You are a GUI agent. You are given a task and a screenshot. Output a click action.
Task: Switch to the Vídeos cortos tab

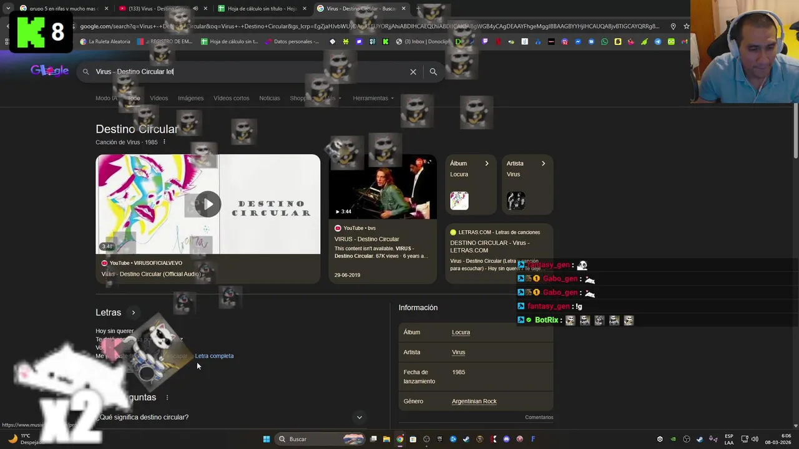coord(231,98)
